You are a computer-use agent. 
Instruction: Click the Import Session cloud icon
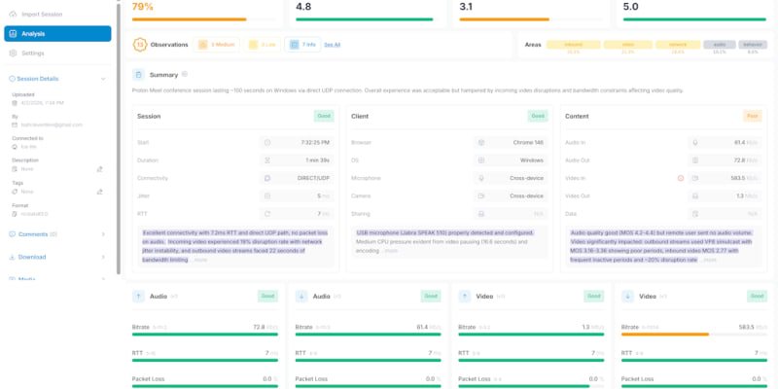13,14
